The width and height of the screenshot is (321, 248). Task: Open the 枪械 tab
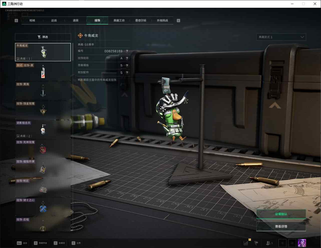32,20
